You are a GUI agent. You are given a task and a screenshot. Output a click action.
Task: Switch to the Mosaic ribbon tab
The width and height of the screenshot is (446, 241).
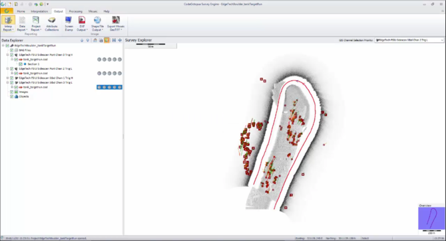point(93,11)
